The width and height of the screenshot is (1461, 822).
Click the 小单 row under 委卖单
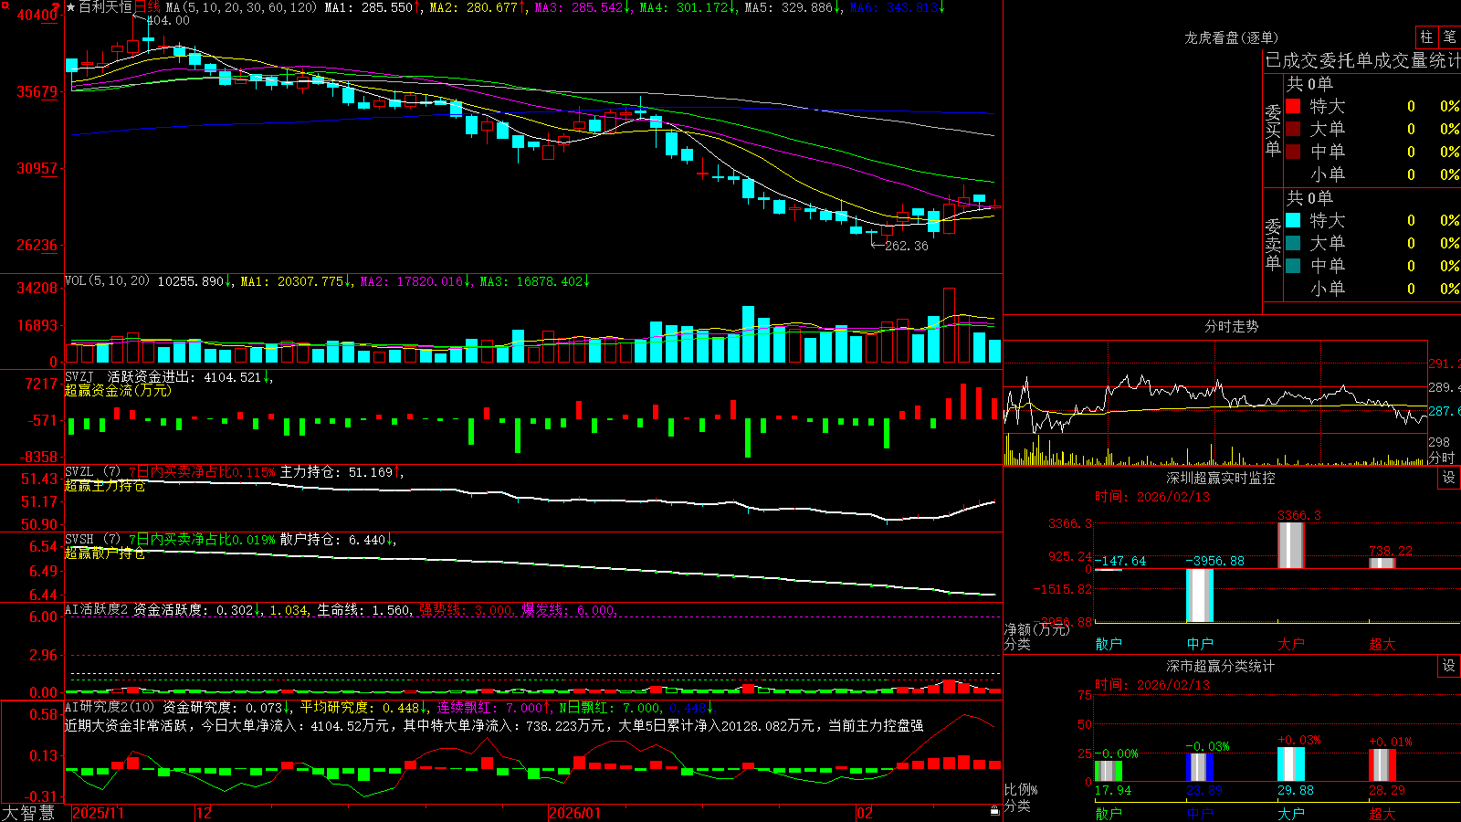[x=1372, y=289]
